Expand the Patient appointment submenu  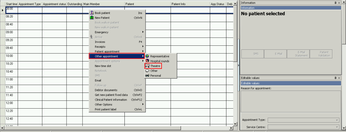(x=117, y=51)
